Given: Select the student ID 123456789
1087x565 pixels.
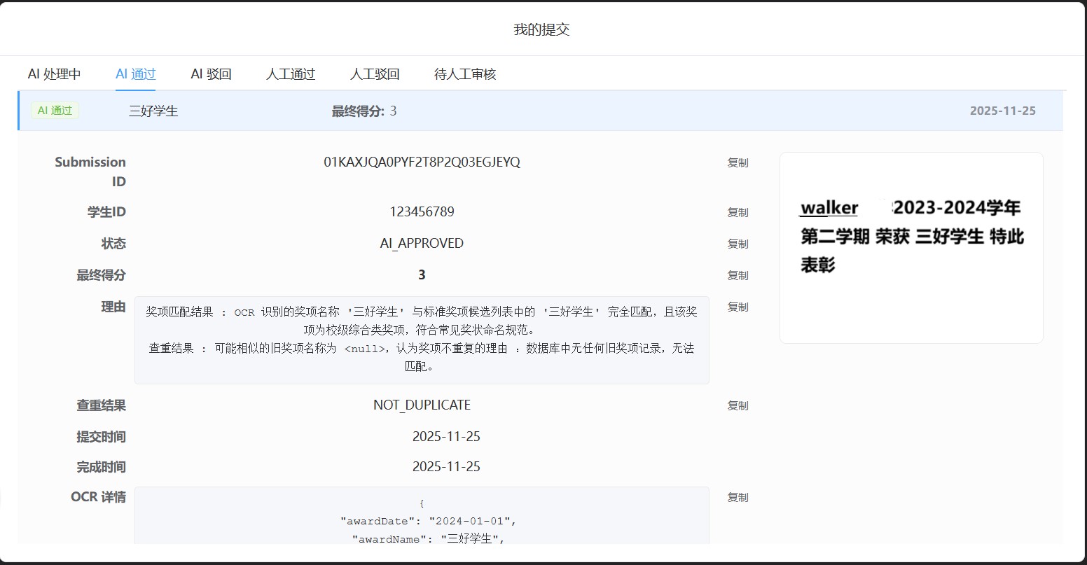Looking at the screenshot, I should point(422,211).
